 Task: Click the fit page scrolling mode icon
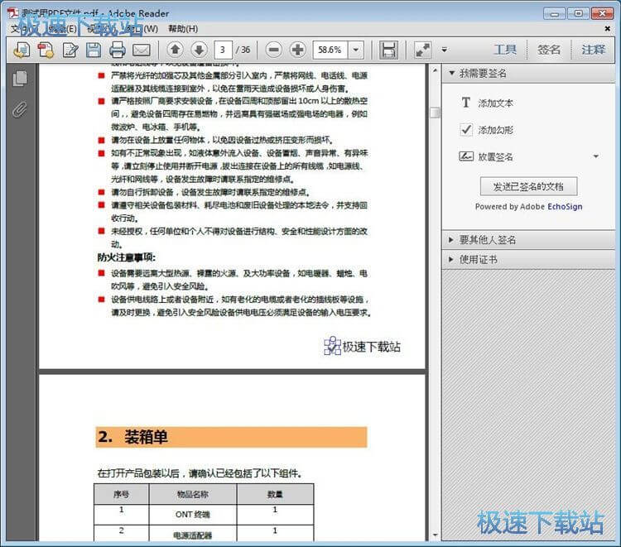pyautogui.click(x=388, y=50)
